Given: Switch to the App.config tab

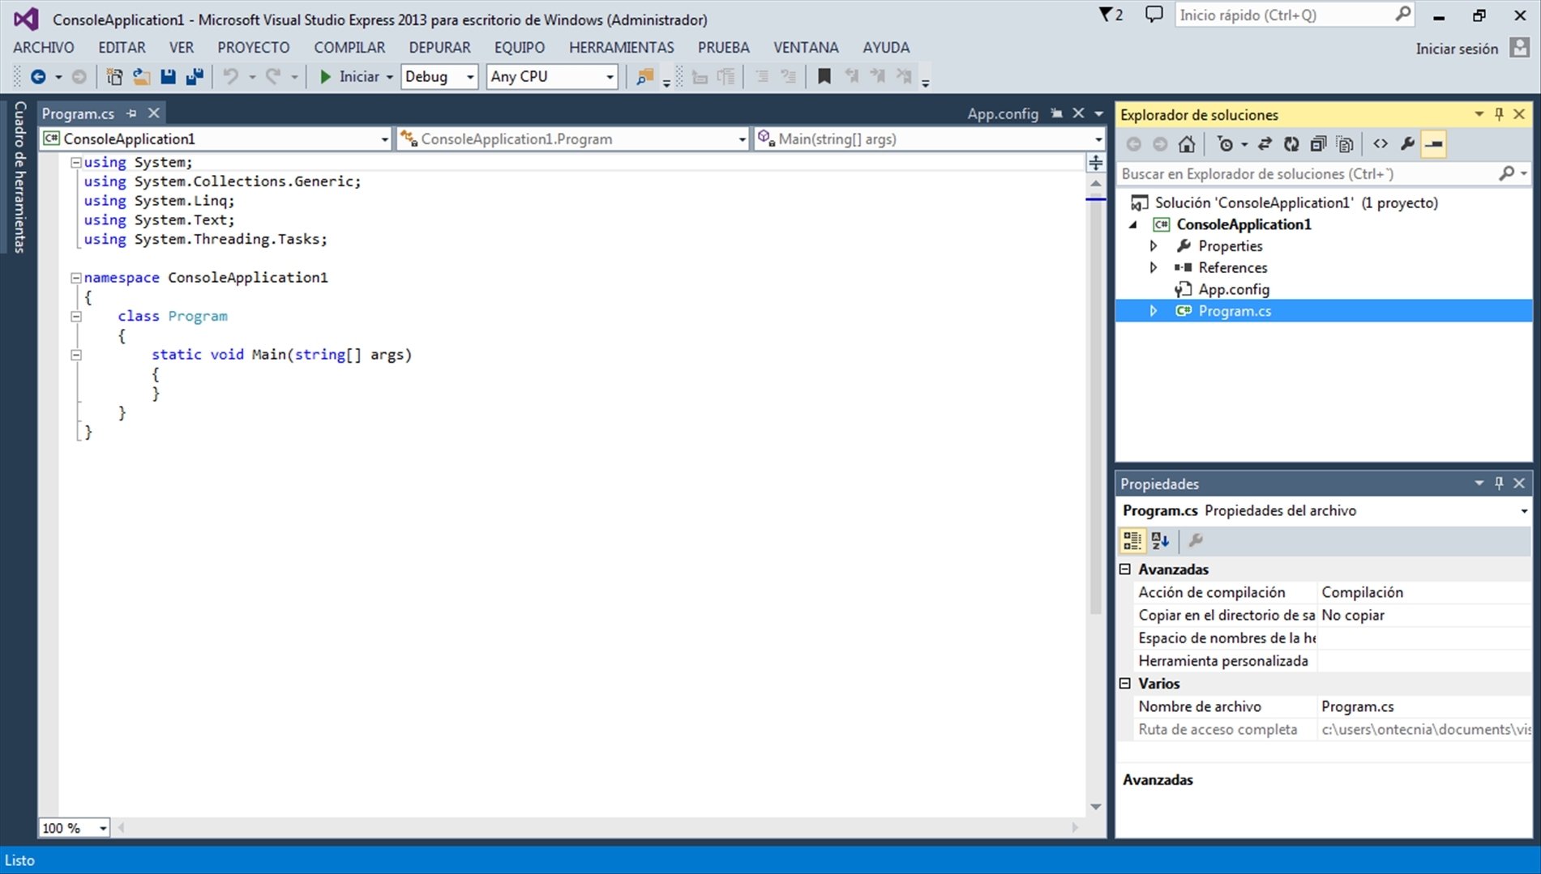Looking at the screenshot, I should pos(1002,113).
